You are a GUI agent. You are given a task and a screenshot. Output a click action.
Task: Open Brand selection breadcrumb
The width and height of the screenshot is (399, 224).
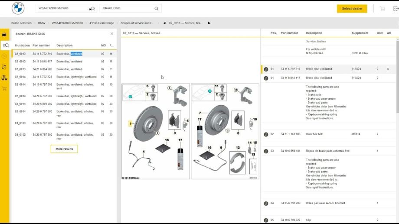click(x=21, y=23)
